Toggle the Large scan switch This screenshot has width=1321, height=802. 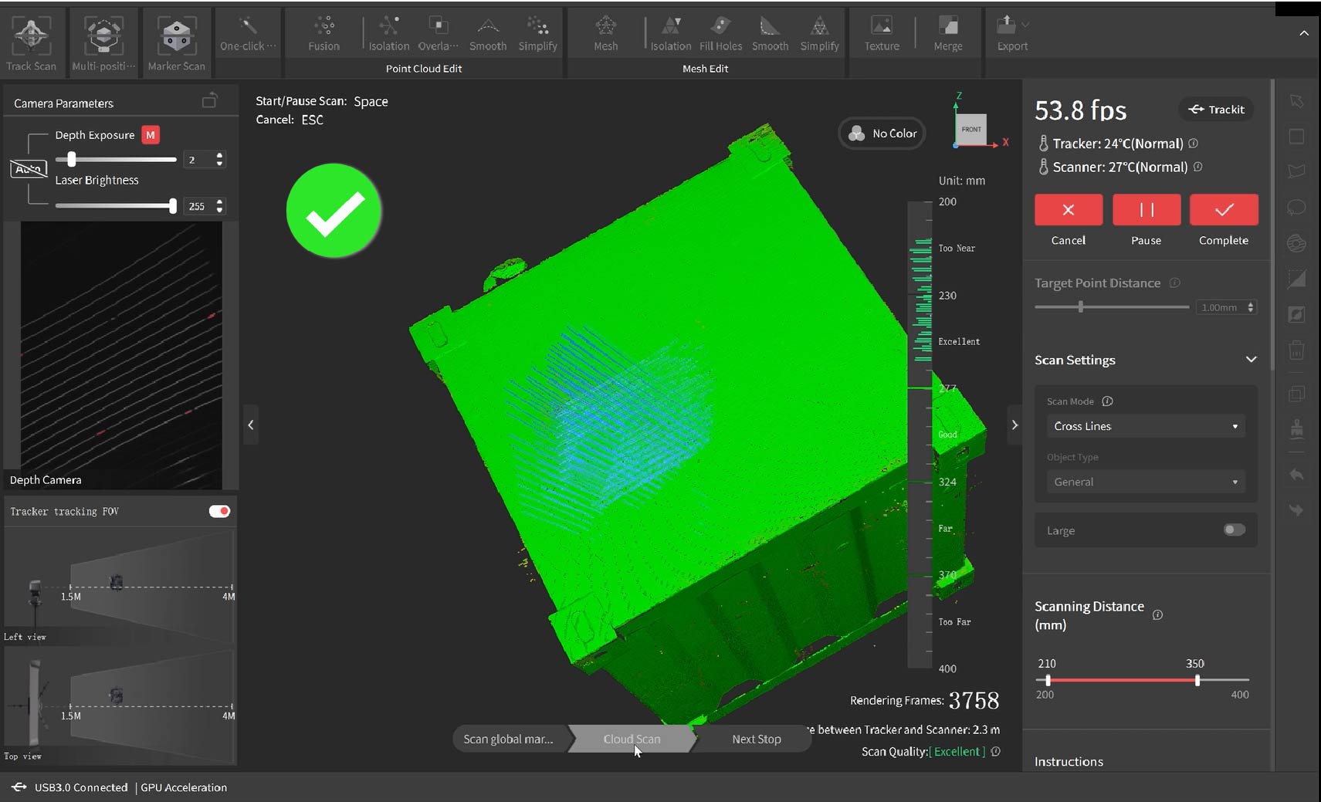pos(1234,530)
